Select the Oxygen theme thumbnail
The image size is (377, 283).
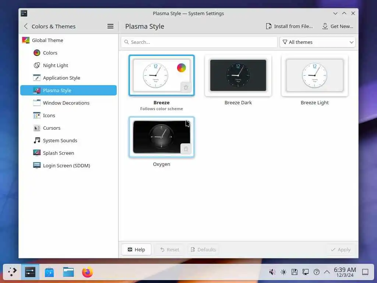pyautogui.click(x=162, y=137)
